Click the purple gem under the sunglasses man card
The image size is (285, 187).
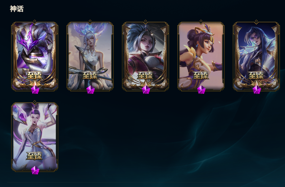[257, 90]
